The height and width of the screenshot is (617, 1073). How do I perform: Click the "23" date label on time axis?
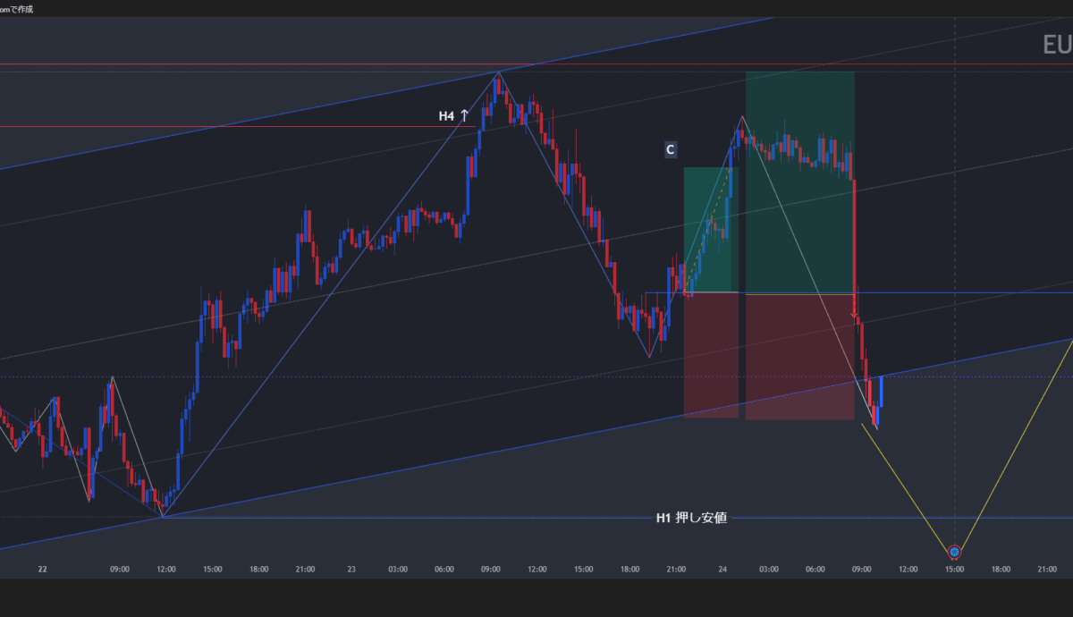click(x=351, y=569)
